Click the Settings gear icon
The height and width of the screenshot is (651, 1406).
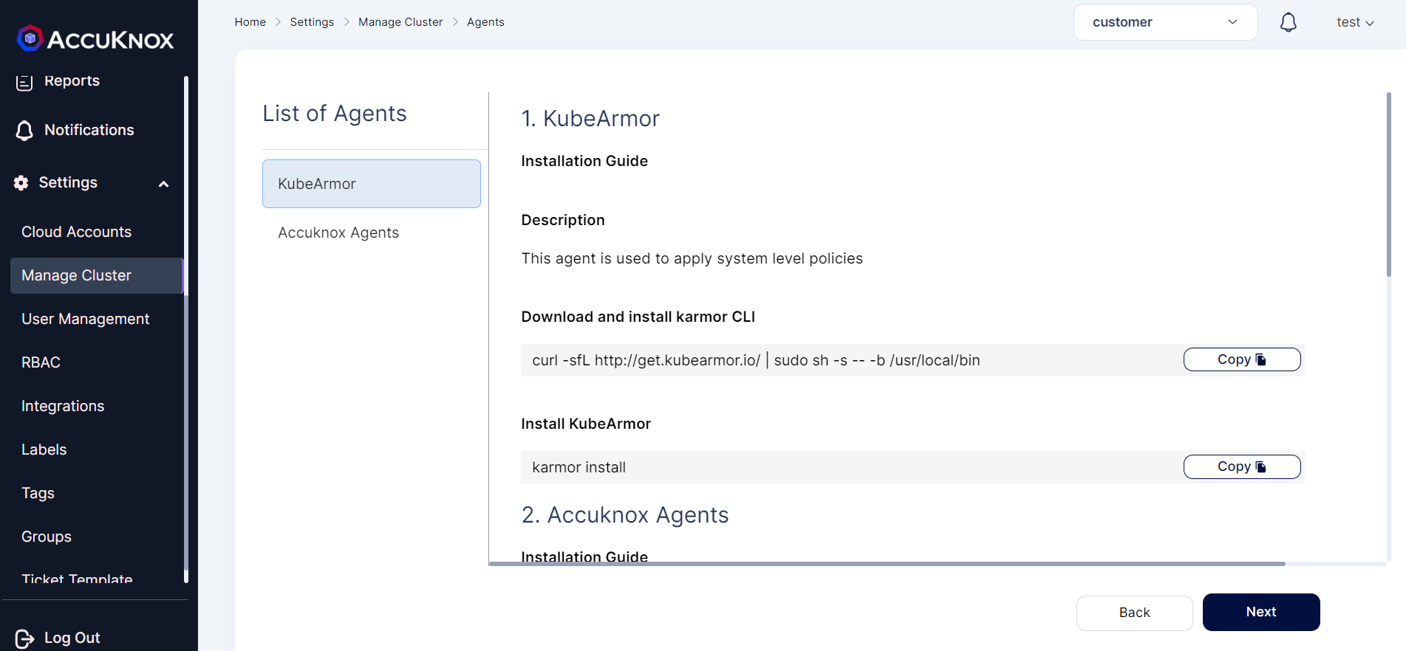(21, 183)
